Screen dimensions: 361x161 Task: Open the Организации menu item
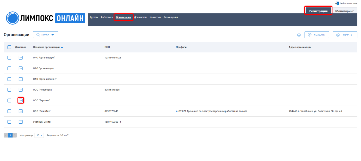click(x=124, y=17)
